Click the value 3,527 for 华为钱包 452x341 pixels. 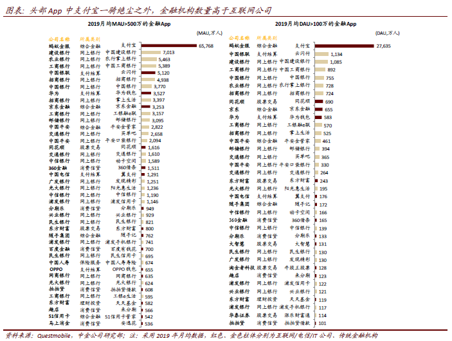pyautogui.click(x=159, y=93)
